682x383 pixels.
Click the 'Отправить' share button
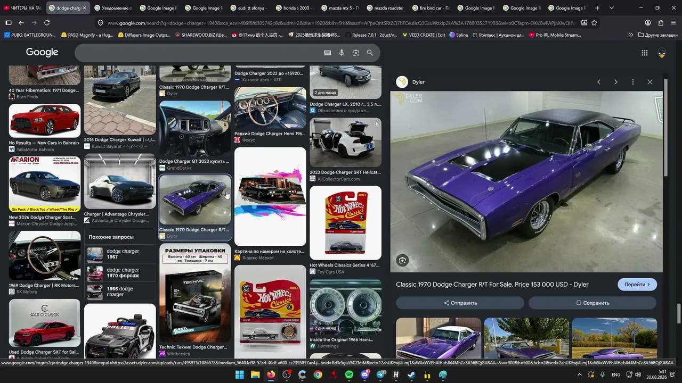click(x=460, y=303)
